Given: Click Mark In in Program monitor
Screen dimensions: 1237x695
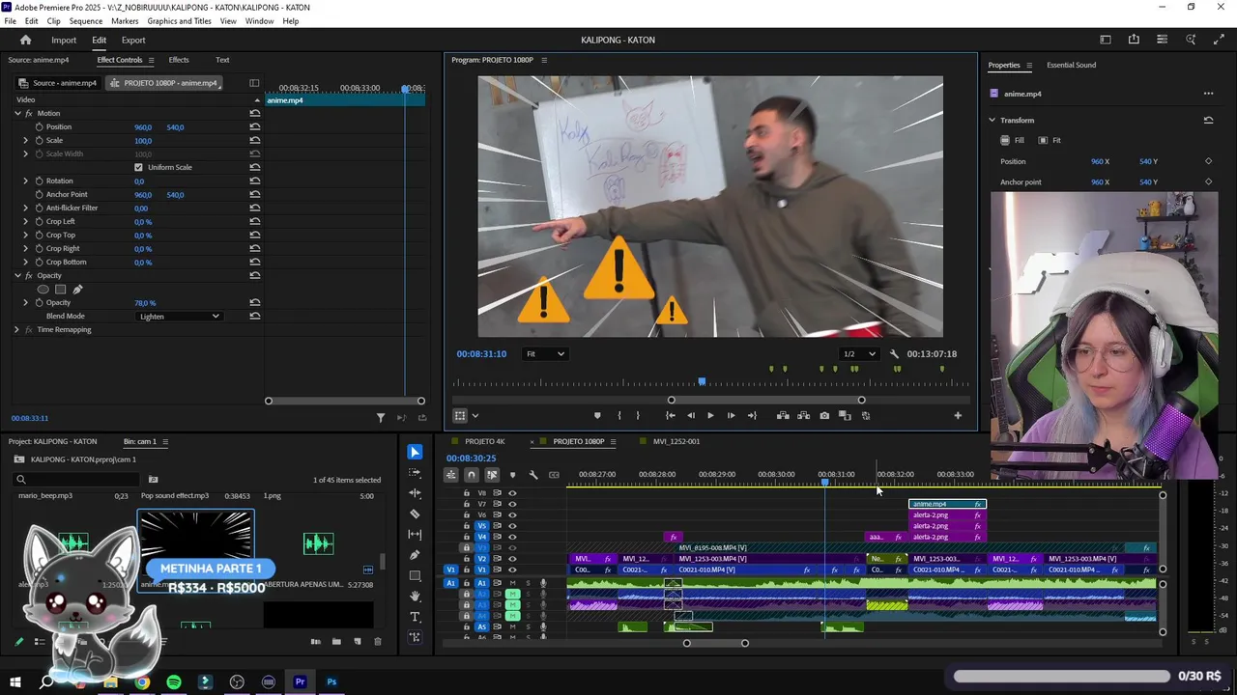Looking at the screenshot, I should click(618, 415).
